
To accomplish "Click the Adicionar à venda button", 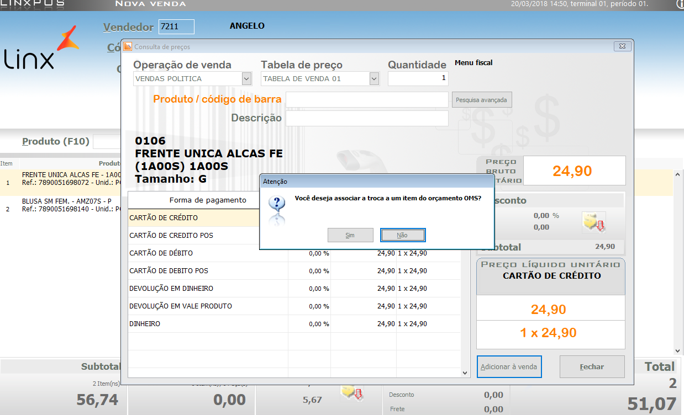I will click(509, 366).
